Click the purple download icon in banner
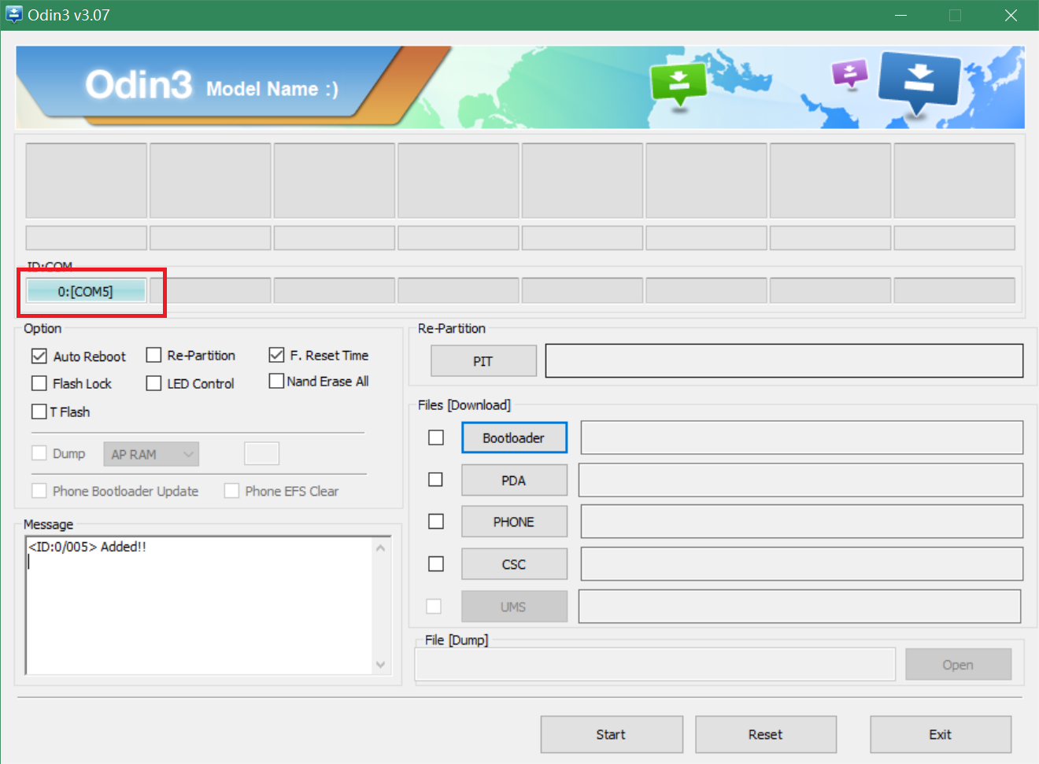 pyautogui.click(x=850, y=75)
